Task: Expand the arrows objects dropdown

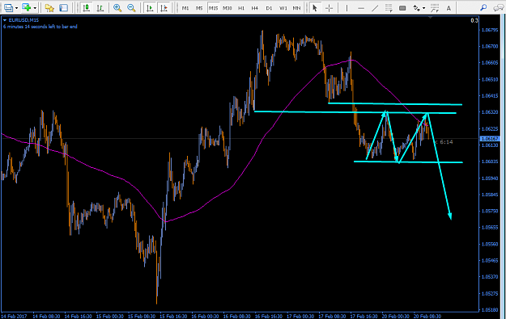Action: click(x=423, y=8)
